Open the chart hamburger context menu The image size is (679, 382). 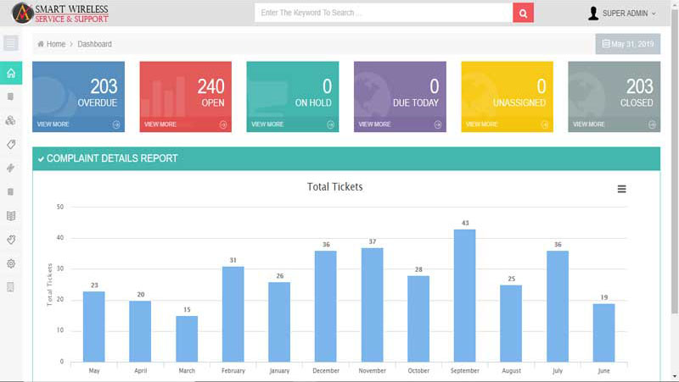pyautogui.click(x=622, y=189)
